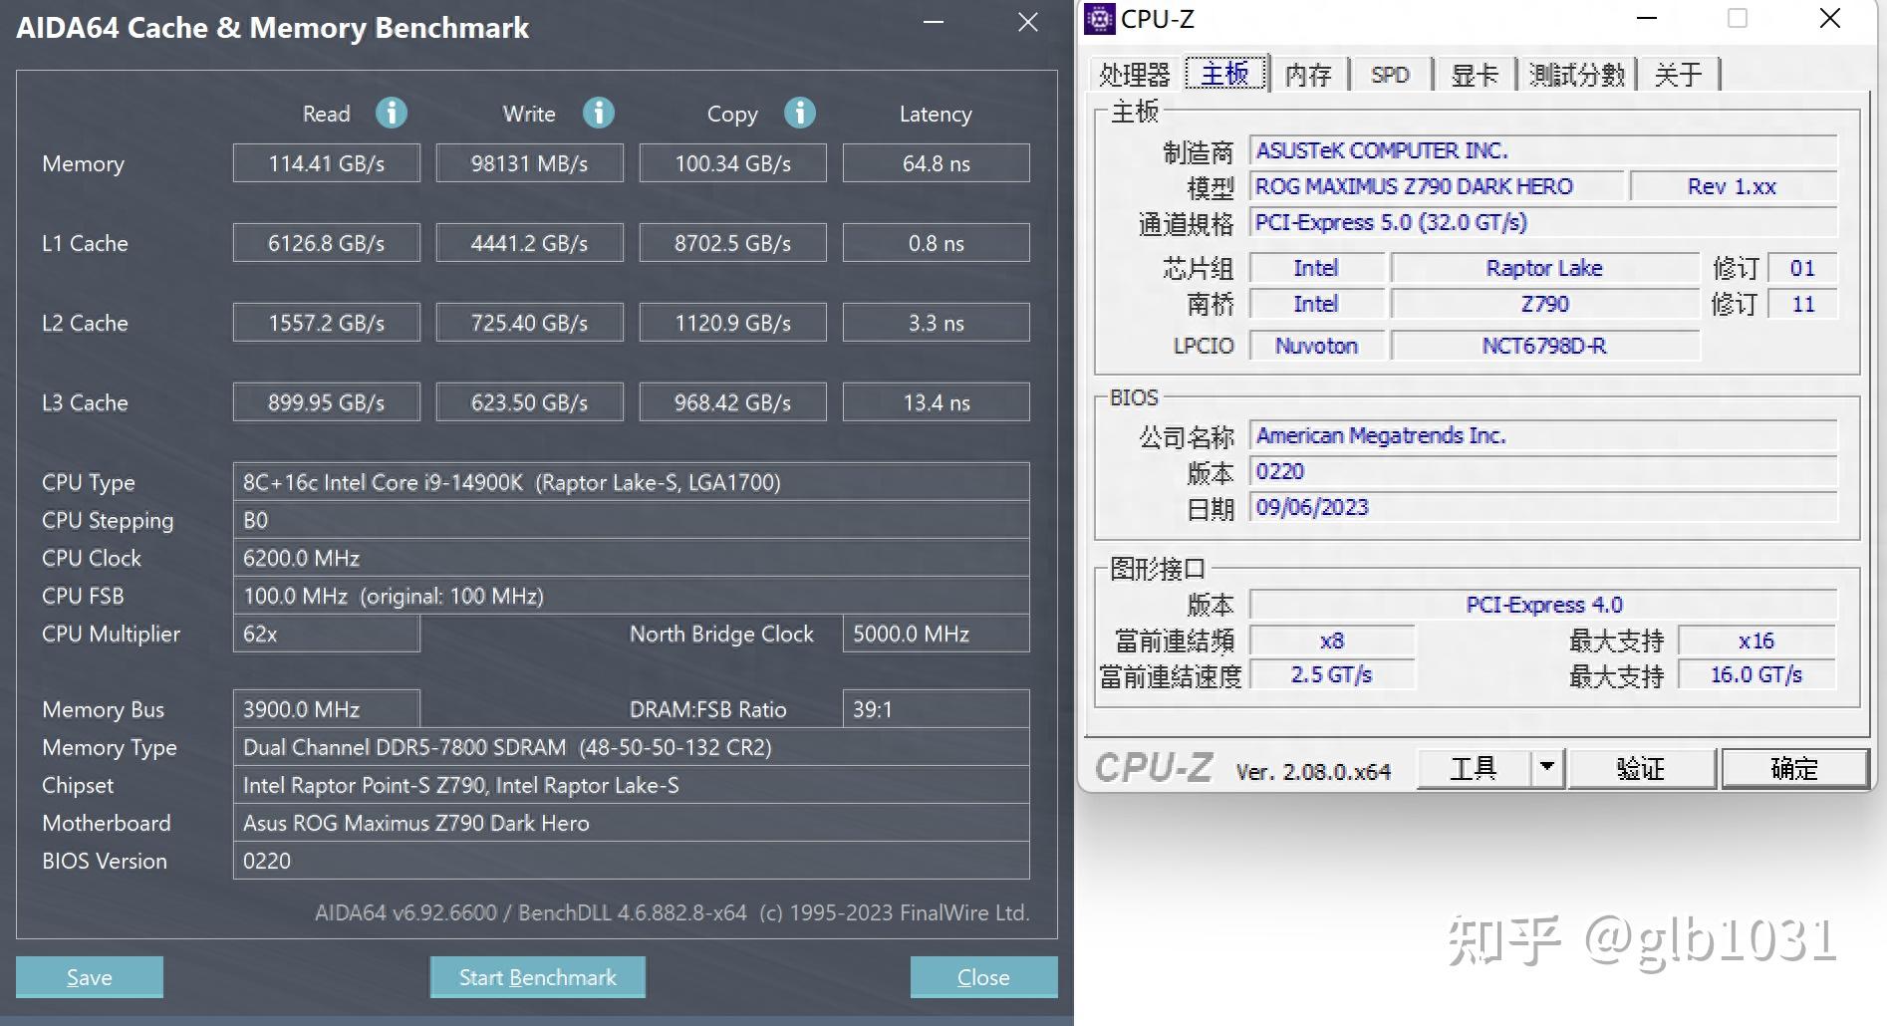The image size is (1887, 1026).
Task: Minimize the CPU-Z window
Action: click(1647, 18)
